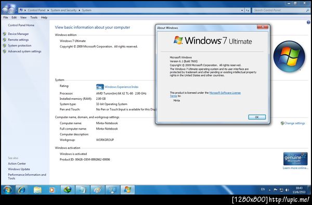
Task: Click the Control Panel taskbar button
Action: (112, 190)
